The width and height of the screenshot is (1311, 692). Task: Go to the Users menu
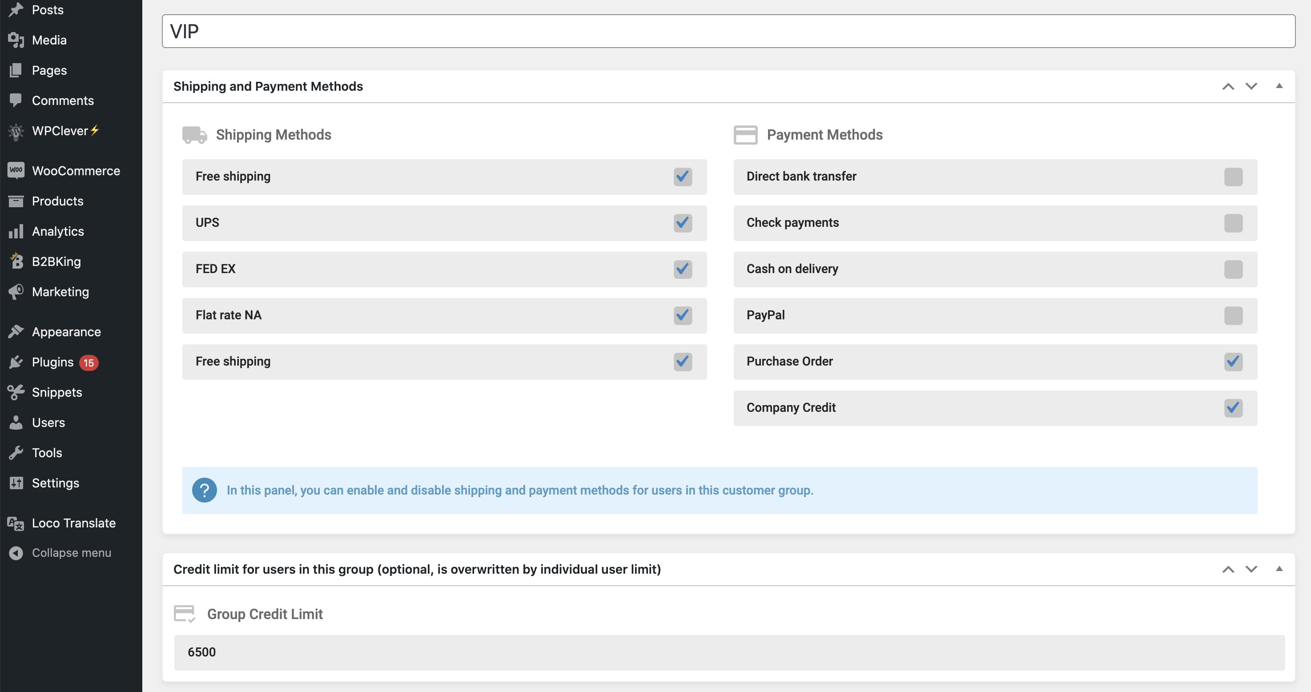[x=48, y=422]
